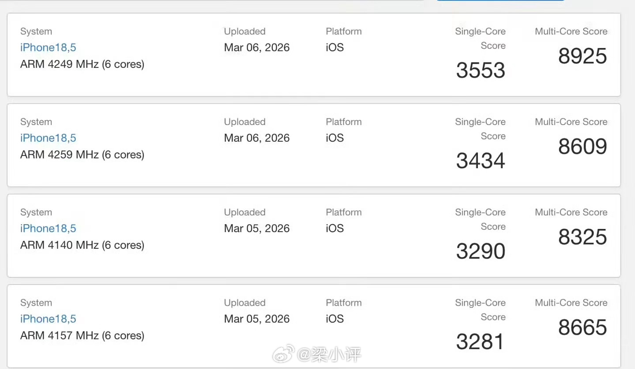Open iPhone18,5 link with 8325 multi-core score

[x=48, y=229]
